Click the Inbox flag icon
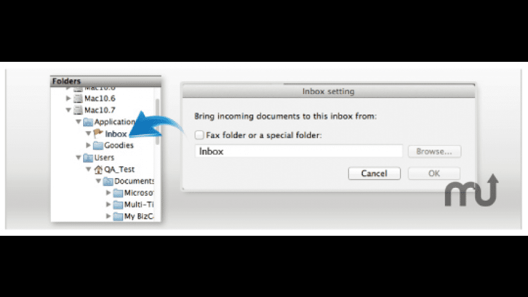This screenshot has width=528, height=297. coord(98,133)
